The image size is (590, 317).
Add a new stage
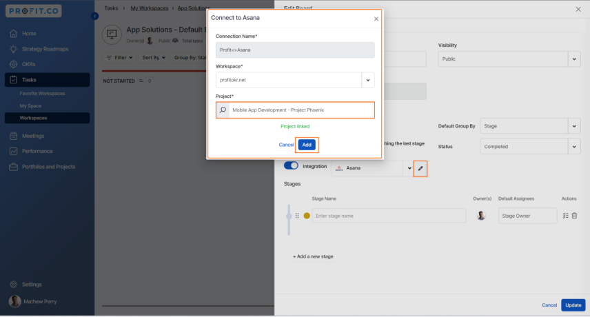click(313, 256)
